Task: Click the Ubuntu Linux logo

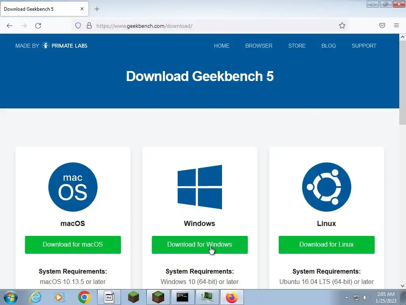Action: coord(327,187)
